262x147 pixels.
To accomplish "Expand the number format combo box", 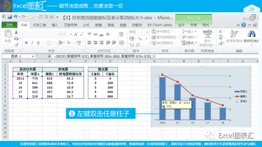I will coord(147,32).
